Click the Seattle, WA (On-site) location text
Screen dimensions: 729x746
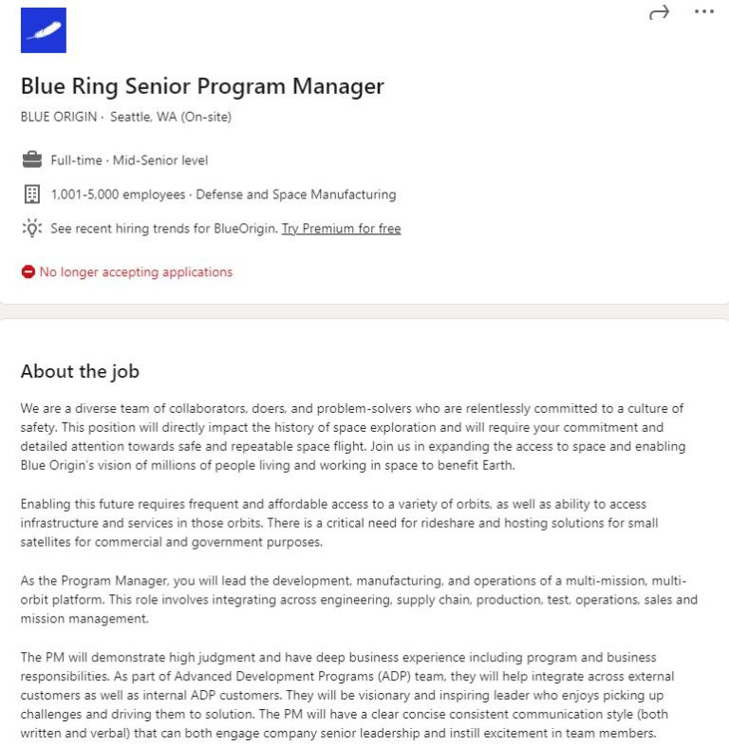pos(171,118)
